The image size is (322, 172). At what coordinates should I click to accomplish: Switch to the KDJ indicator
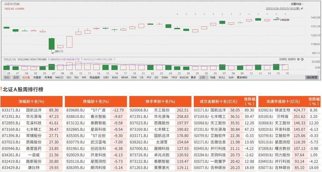pos(70,77)
